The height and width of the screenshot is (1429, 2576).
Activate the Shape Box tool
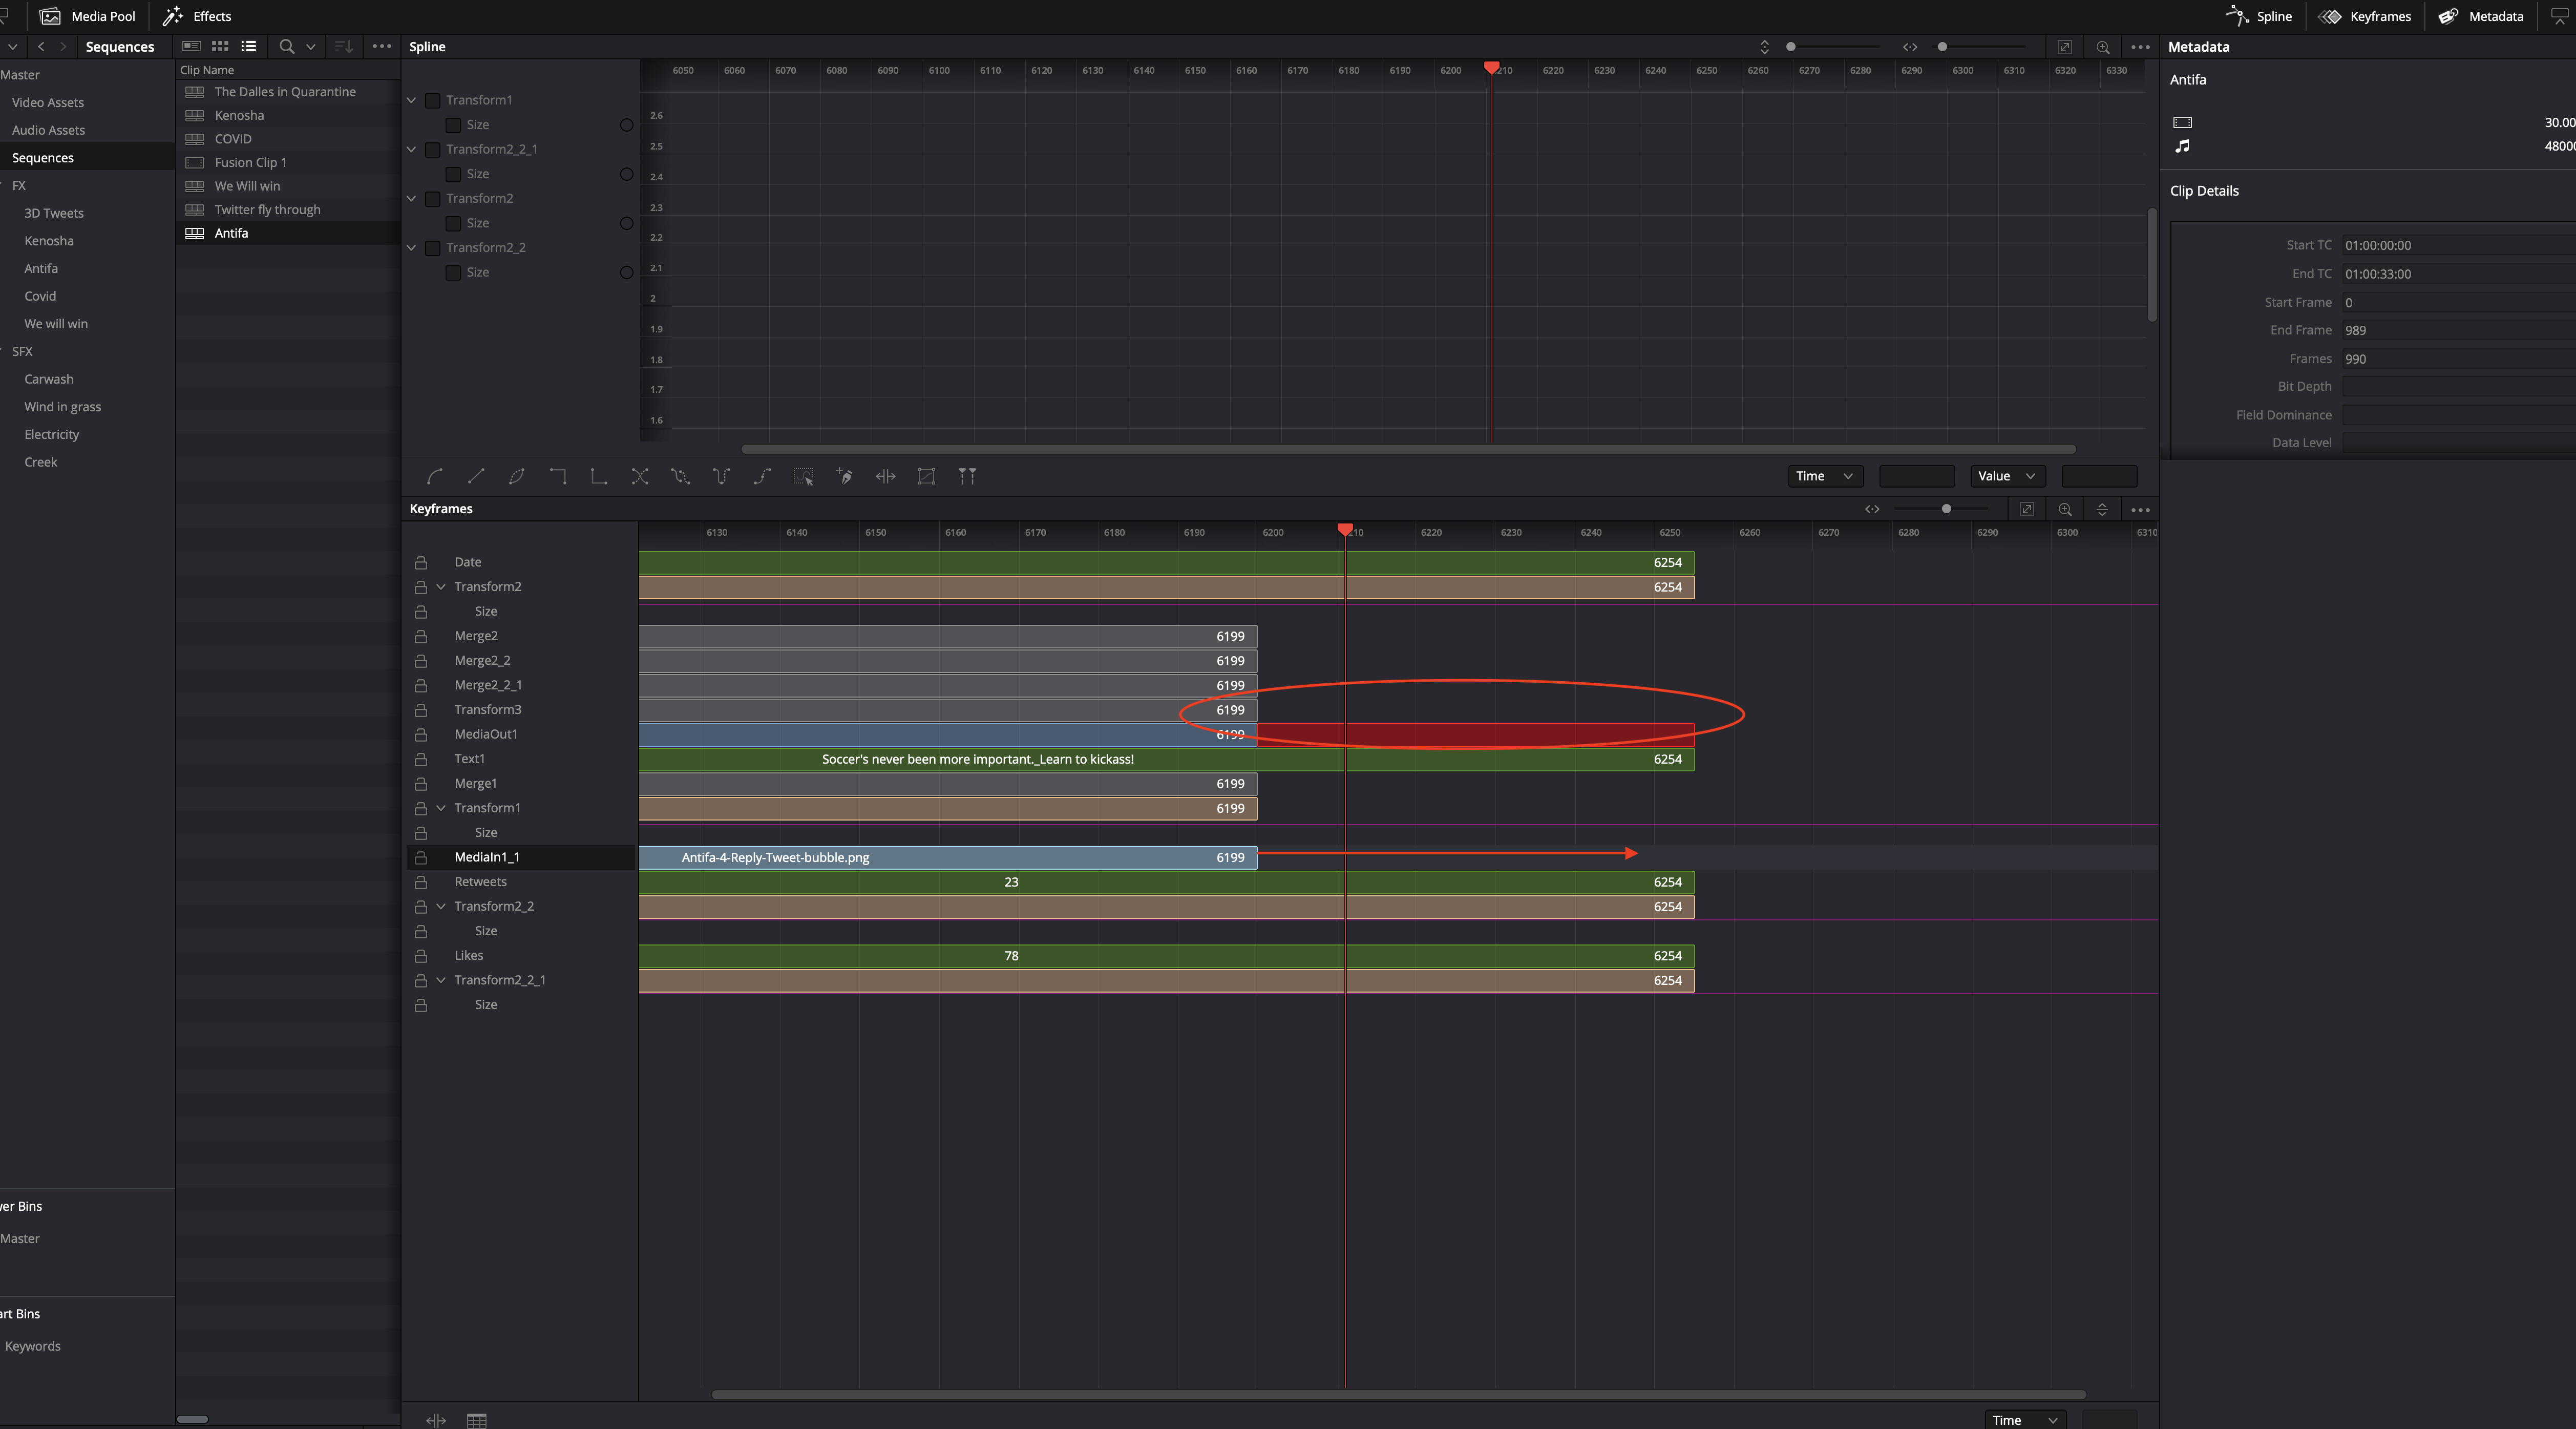click(x=927, y=476)
